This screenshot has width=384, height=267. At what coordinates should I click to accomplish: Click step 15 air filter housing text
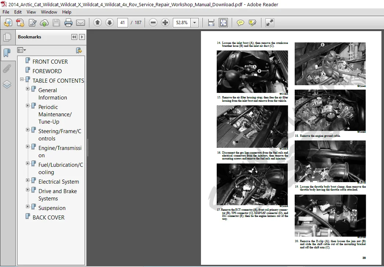255,99
